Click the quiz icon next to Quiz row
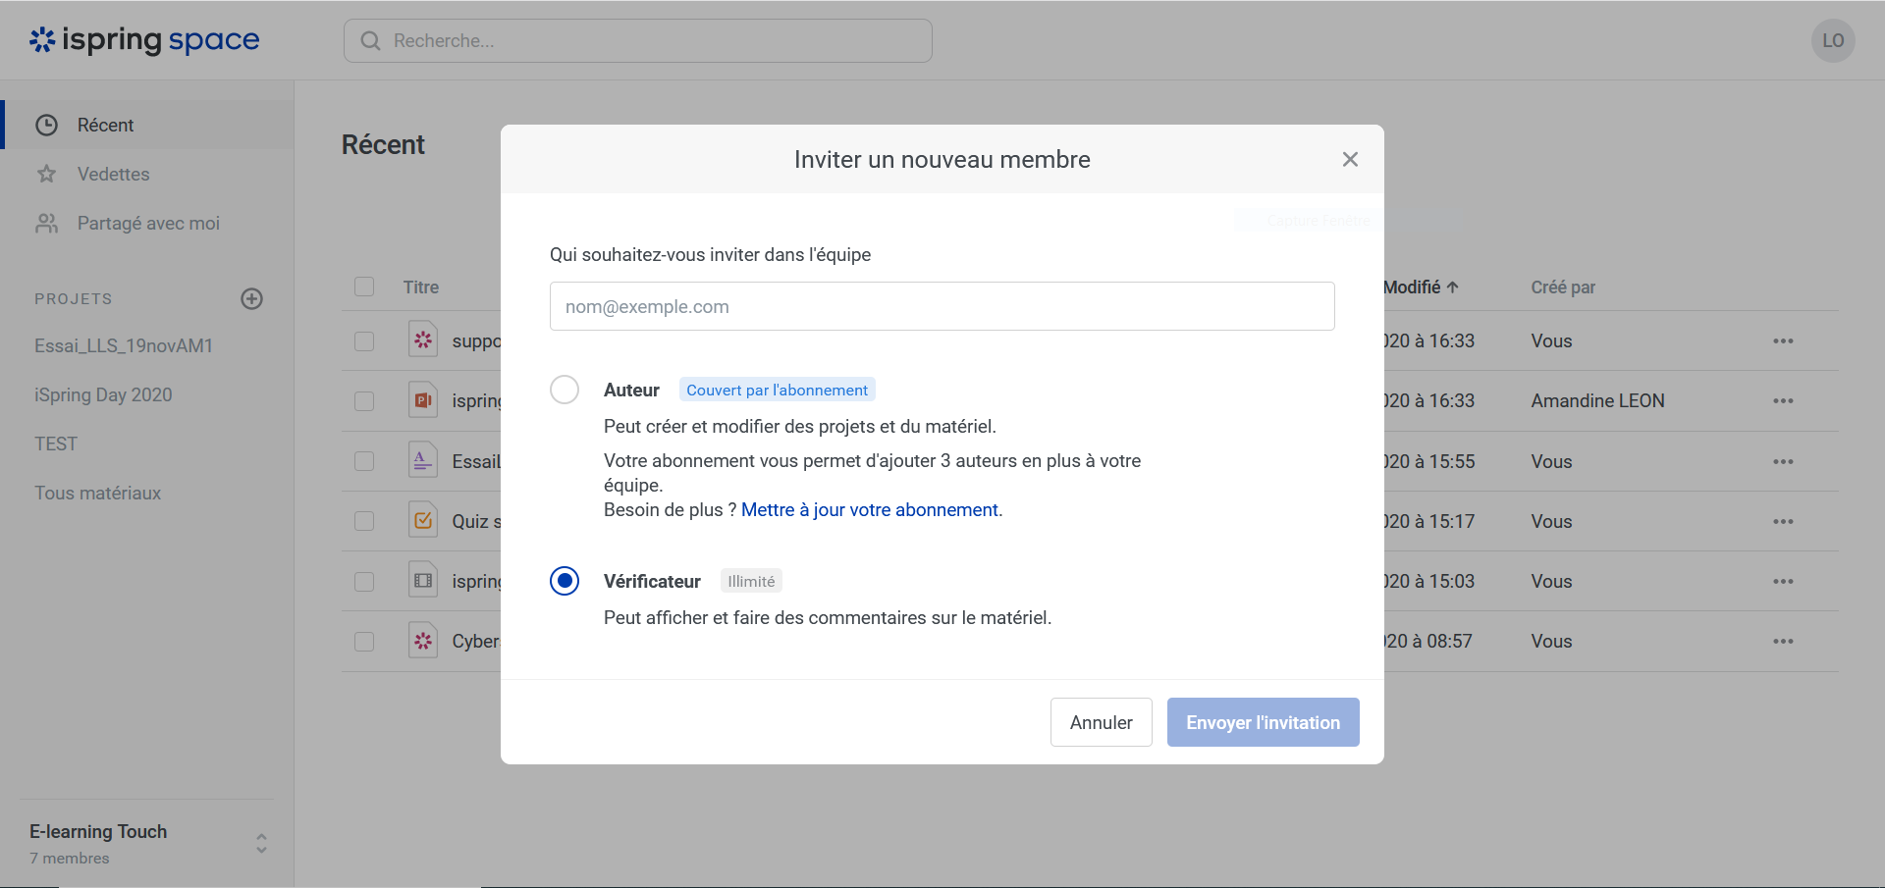This screenshot has width=1885, height=888. tap(422, 520)
